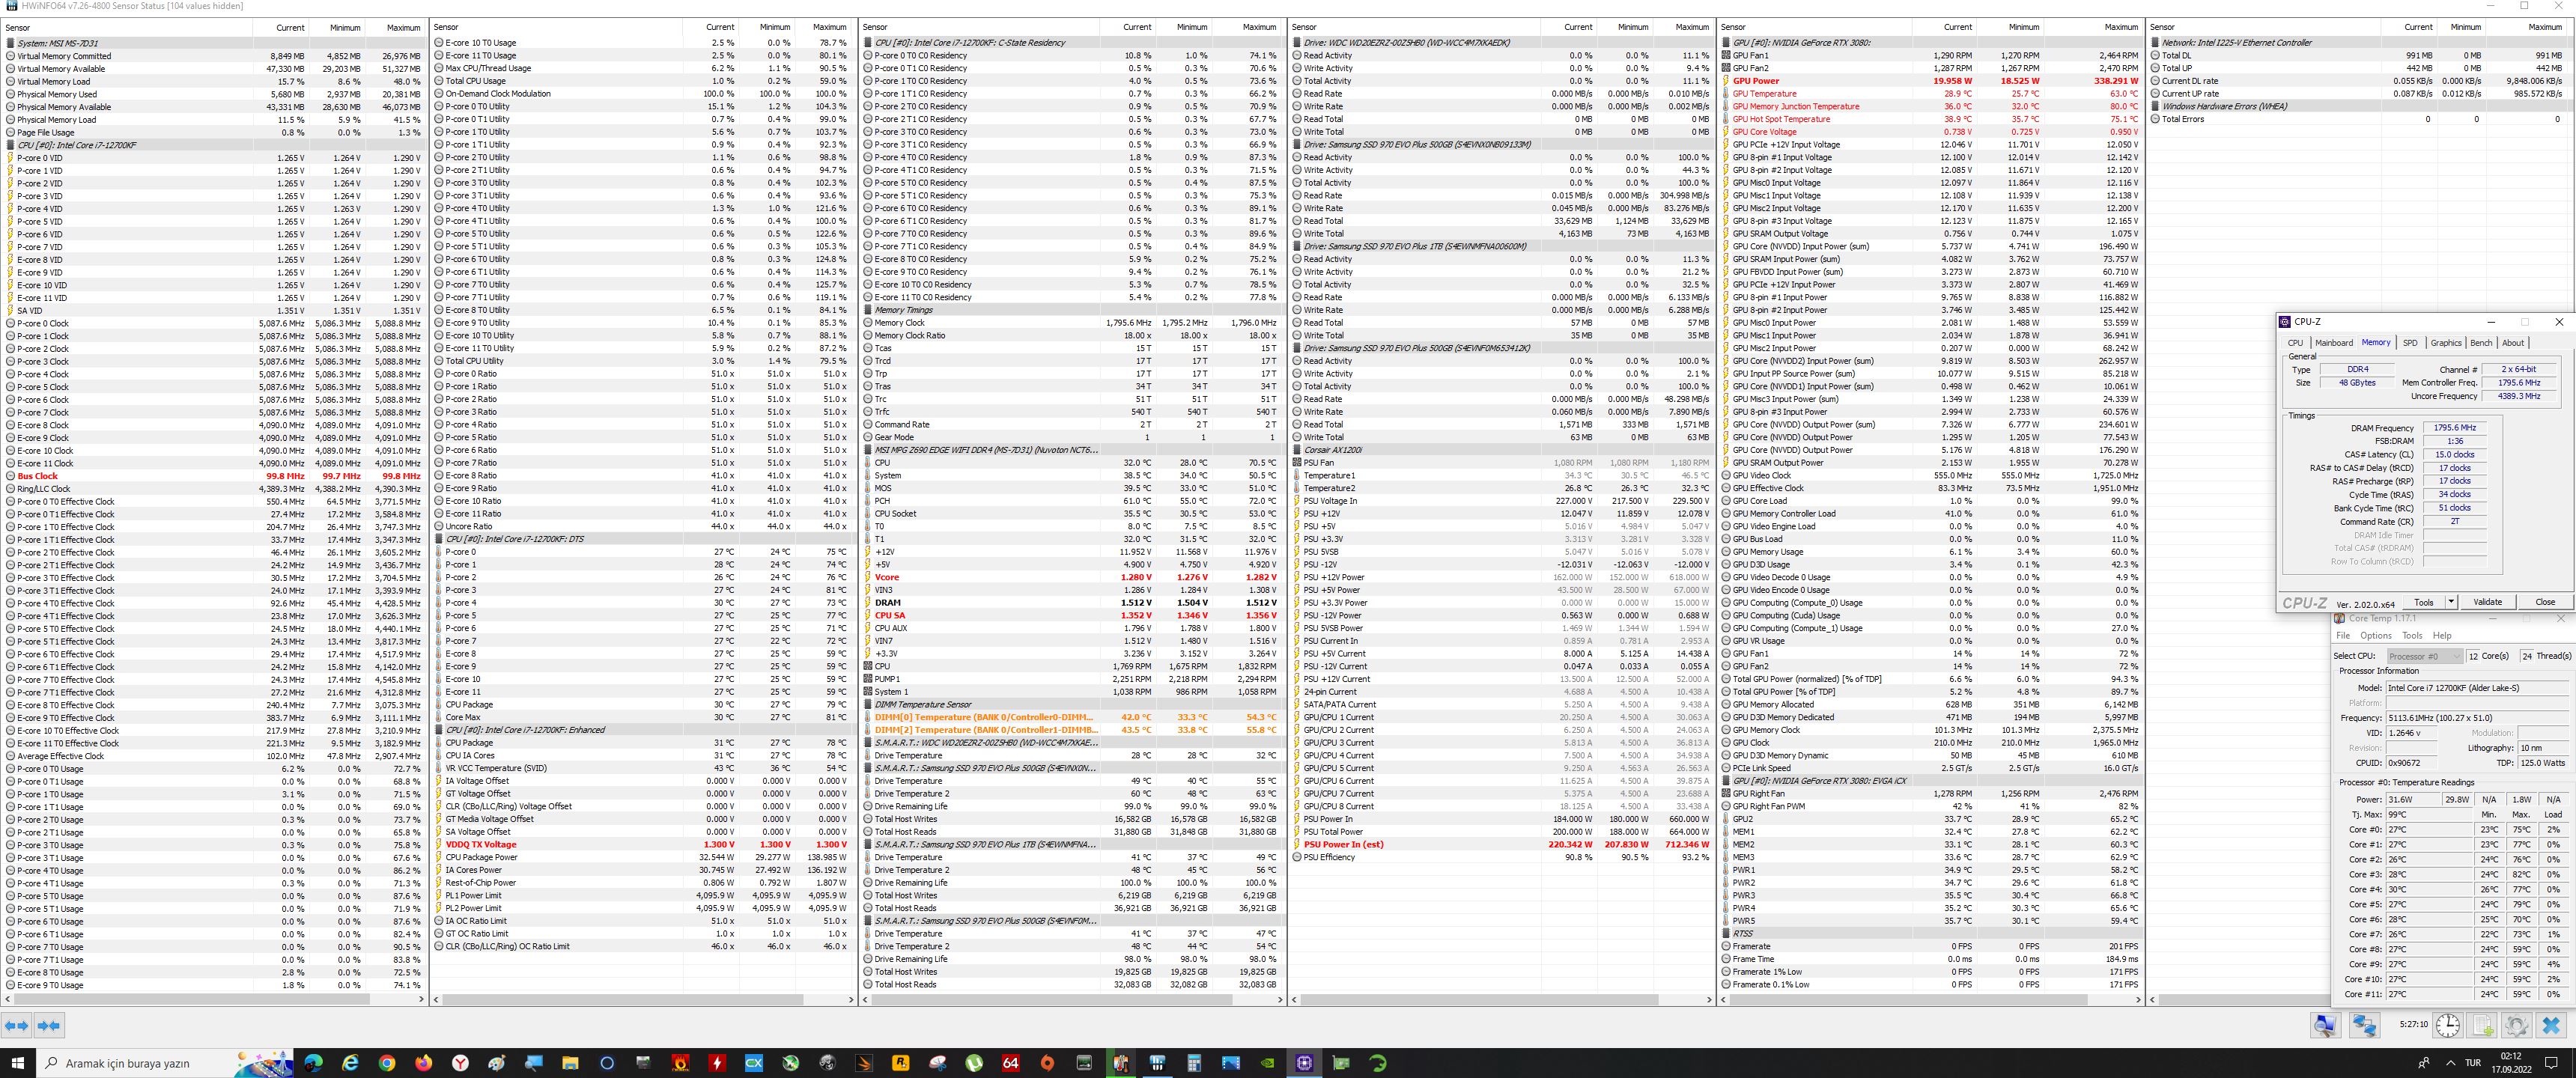
Task: Open HWiNFO summary view magnifier icon
Action: (2325, 1025)
